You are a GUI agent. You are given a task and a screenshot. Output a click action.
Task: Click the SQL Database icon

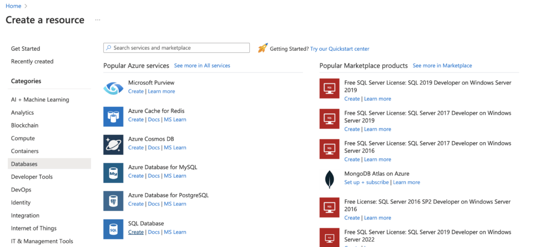tap(113, 229)
